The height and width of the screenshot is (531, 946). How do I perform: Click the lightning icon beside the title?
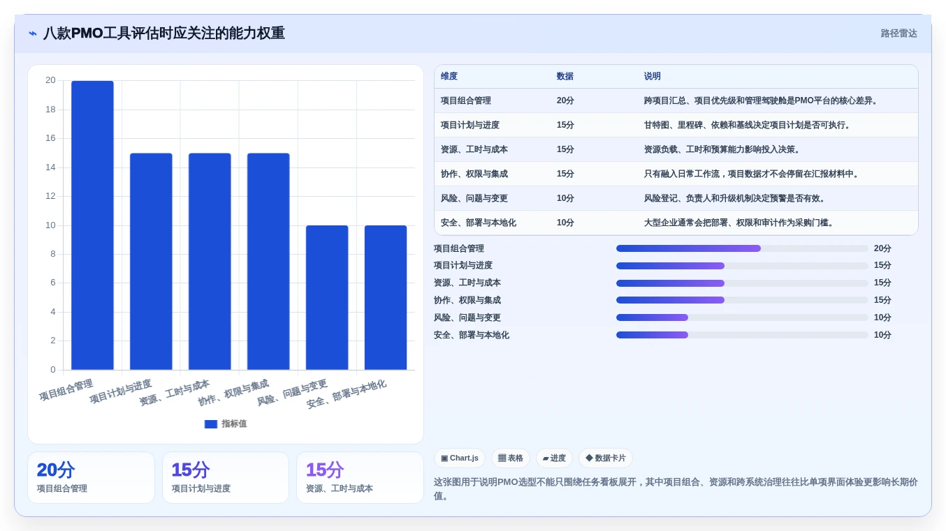point(33,33)
